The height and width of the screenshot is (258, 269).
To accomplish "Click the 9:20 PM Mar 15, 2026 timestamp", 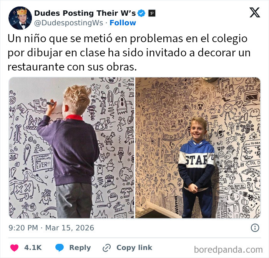I will point(51,228).
